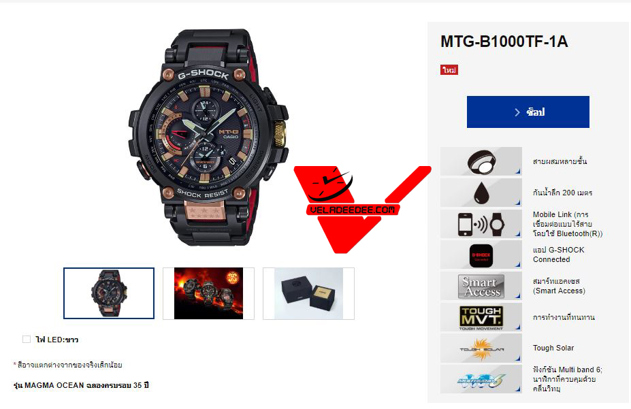The width and height of the screenshot is (631, 409).
Task: Click the water drop 200m resistance icon
Action: 481,193
